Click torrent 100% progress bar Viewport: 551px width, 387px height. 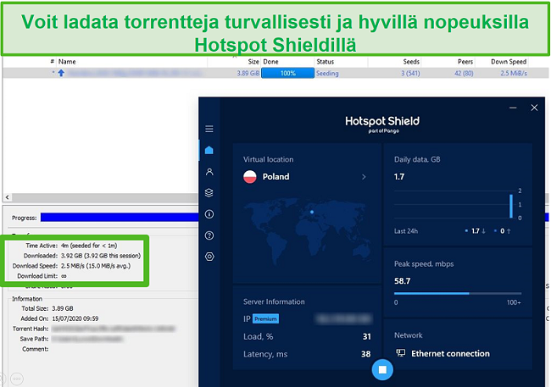pyautogui.click(x=288, y=73)
